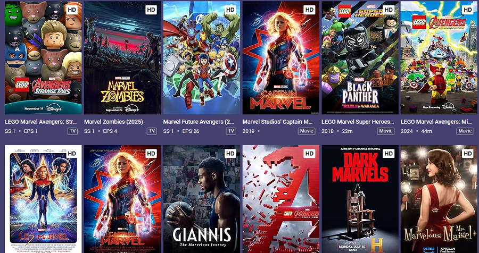The width and height of the screenshot is (479, 253).
Task: Click 'EPS 26' under Marvel Future Avengers
Action: (191, 131)
